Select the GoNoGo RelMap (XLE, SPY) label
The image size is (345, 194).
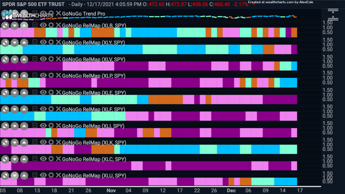[94, 93]
